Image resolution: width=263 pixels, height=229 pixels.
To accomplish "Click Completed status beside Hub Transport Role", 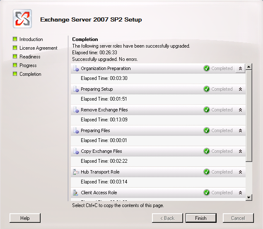I will coord(222,172).
